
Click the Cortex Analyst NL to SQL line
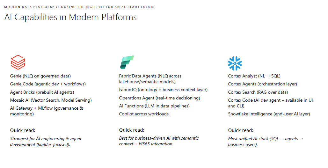coord(254,76)
